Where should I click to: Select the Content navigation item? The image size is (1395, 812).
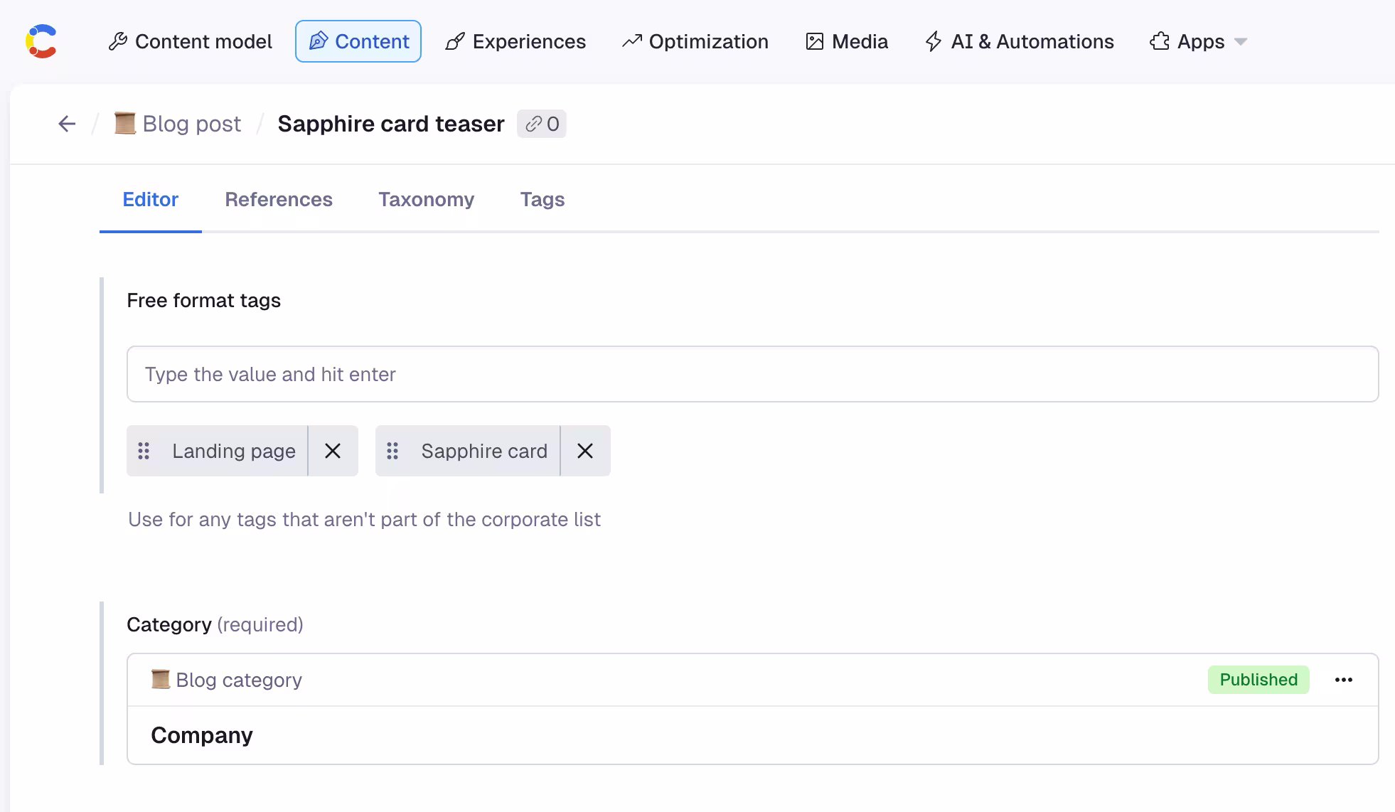click(358, 41)
